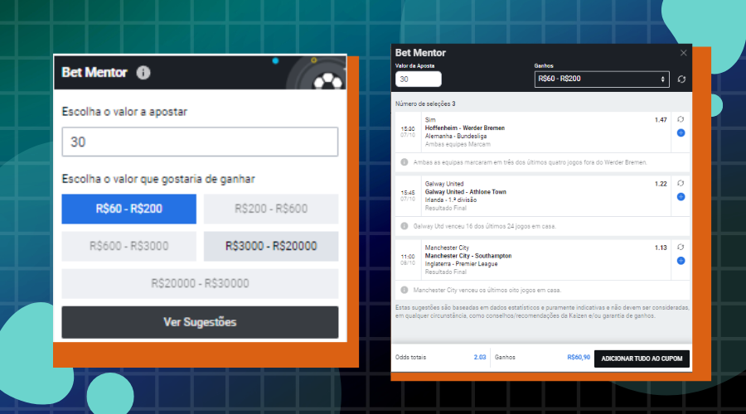This screenshot has width=746, height=414.
Task: Click the Galway United - Athlone Town match title
Action: coord(465,192)
